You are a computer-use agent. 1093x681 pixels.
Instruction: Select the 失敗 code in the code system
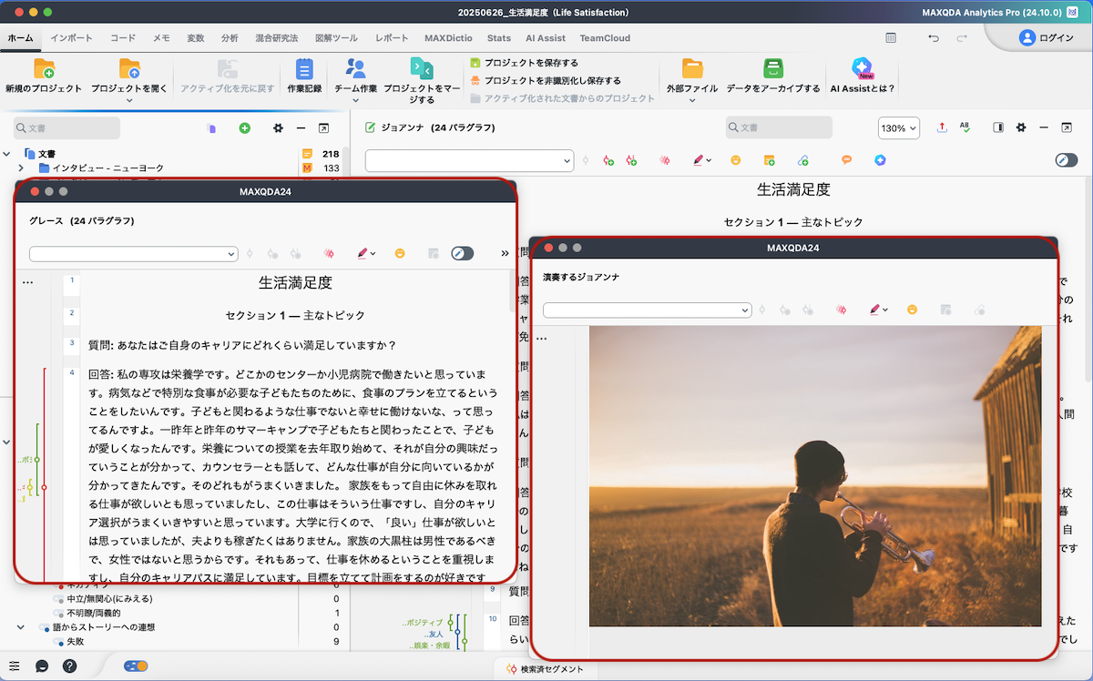(76, 642)
